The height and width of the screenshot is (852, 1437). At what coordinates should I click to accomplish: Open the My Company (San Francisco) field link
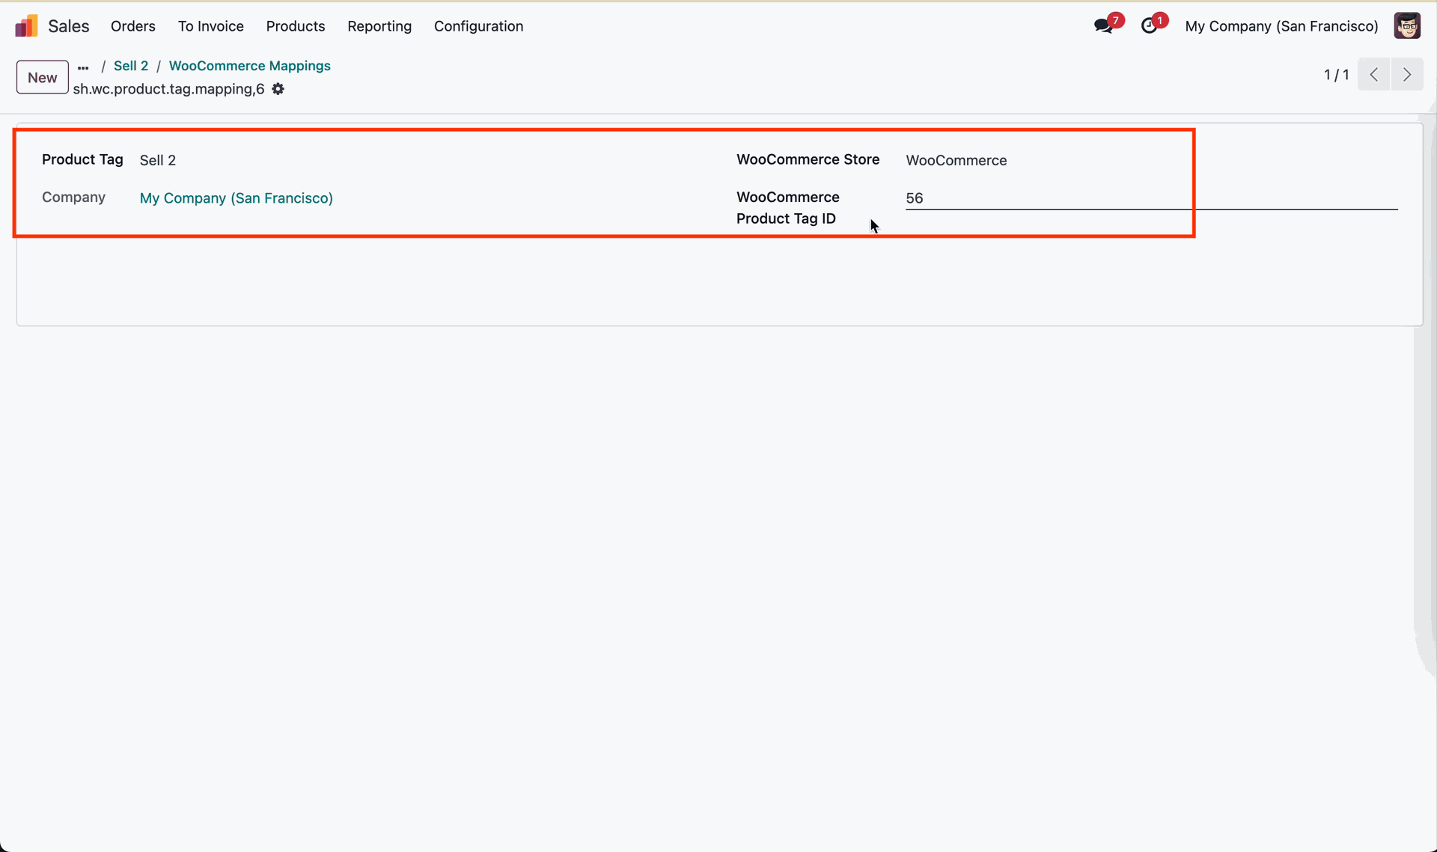click(x=237, y=198)
